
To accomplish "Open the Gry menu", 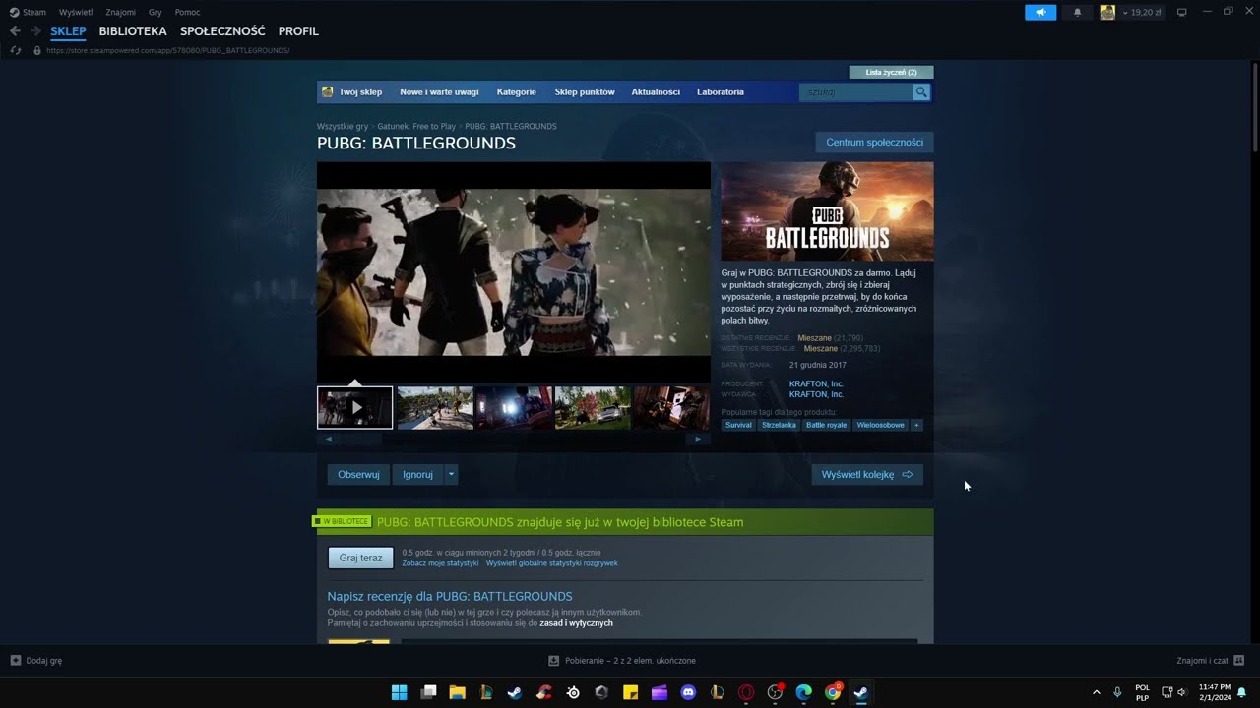I will tap(156, 12).
